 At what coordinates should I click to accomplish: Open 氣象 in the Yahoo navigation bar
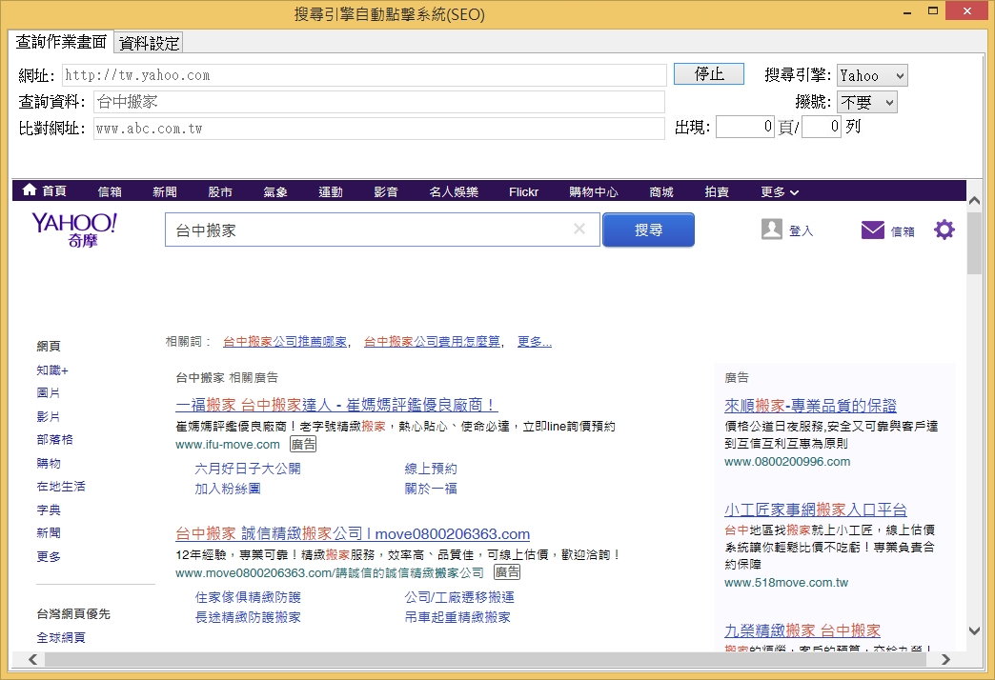point(275,191)
